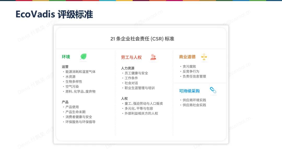Image resolution: width=282 pixels, height=159 pixels.
Task: Click the item 社会对话
Action: point(131,83)
